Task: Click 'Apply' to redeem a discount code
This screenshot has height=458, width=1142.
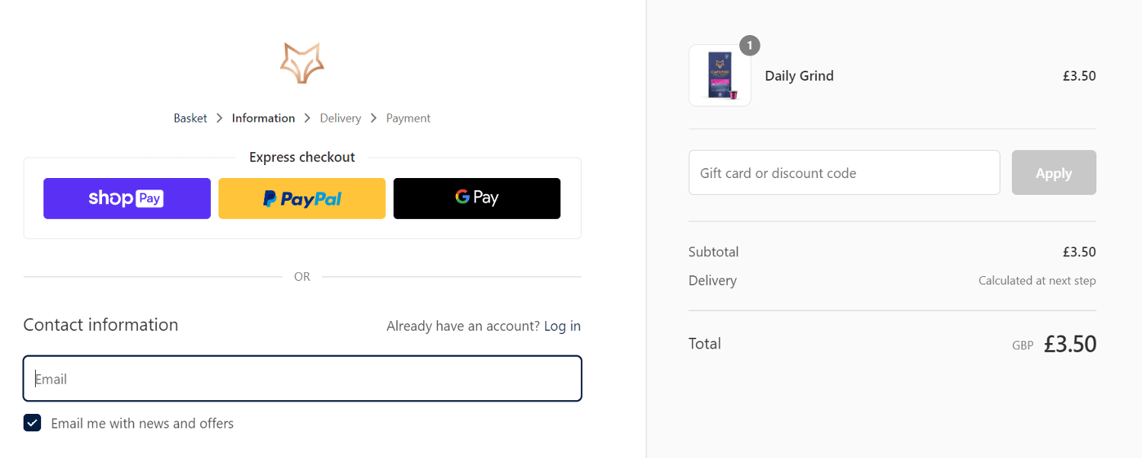Action: (x=1054, y=172)
